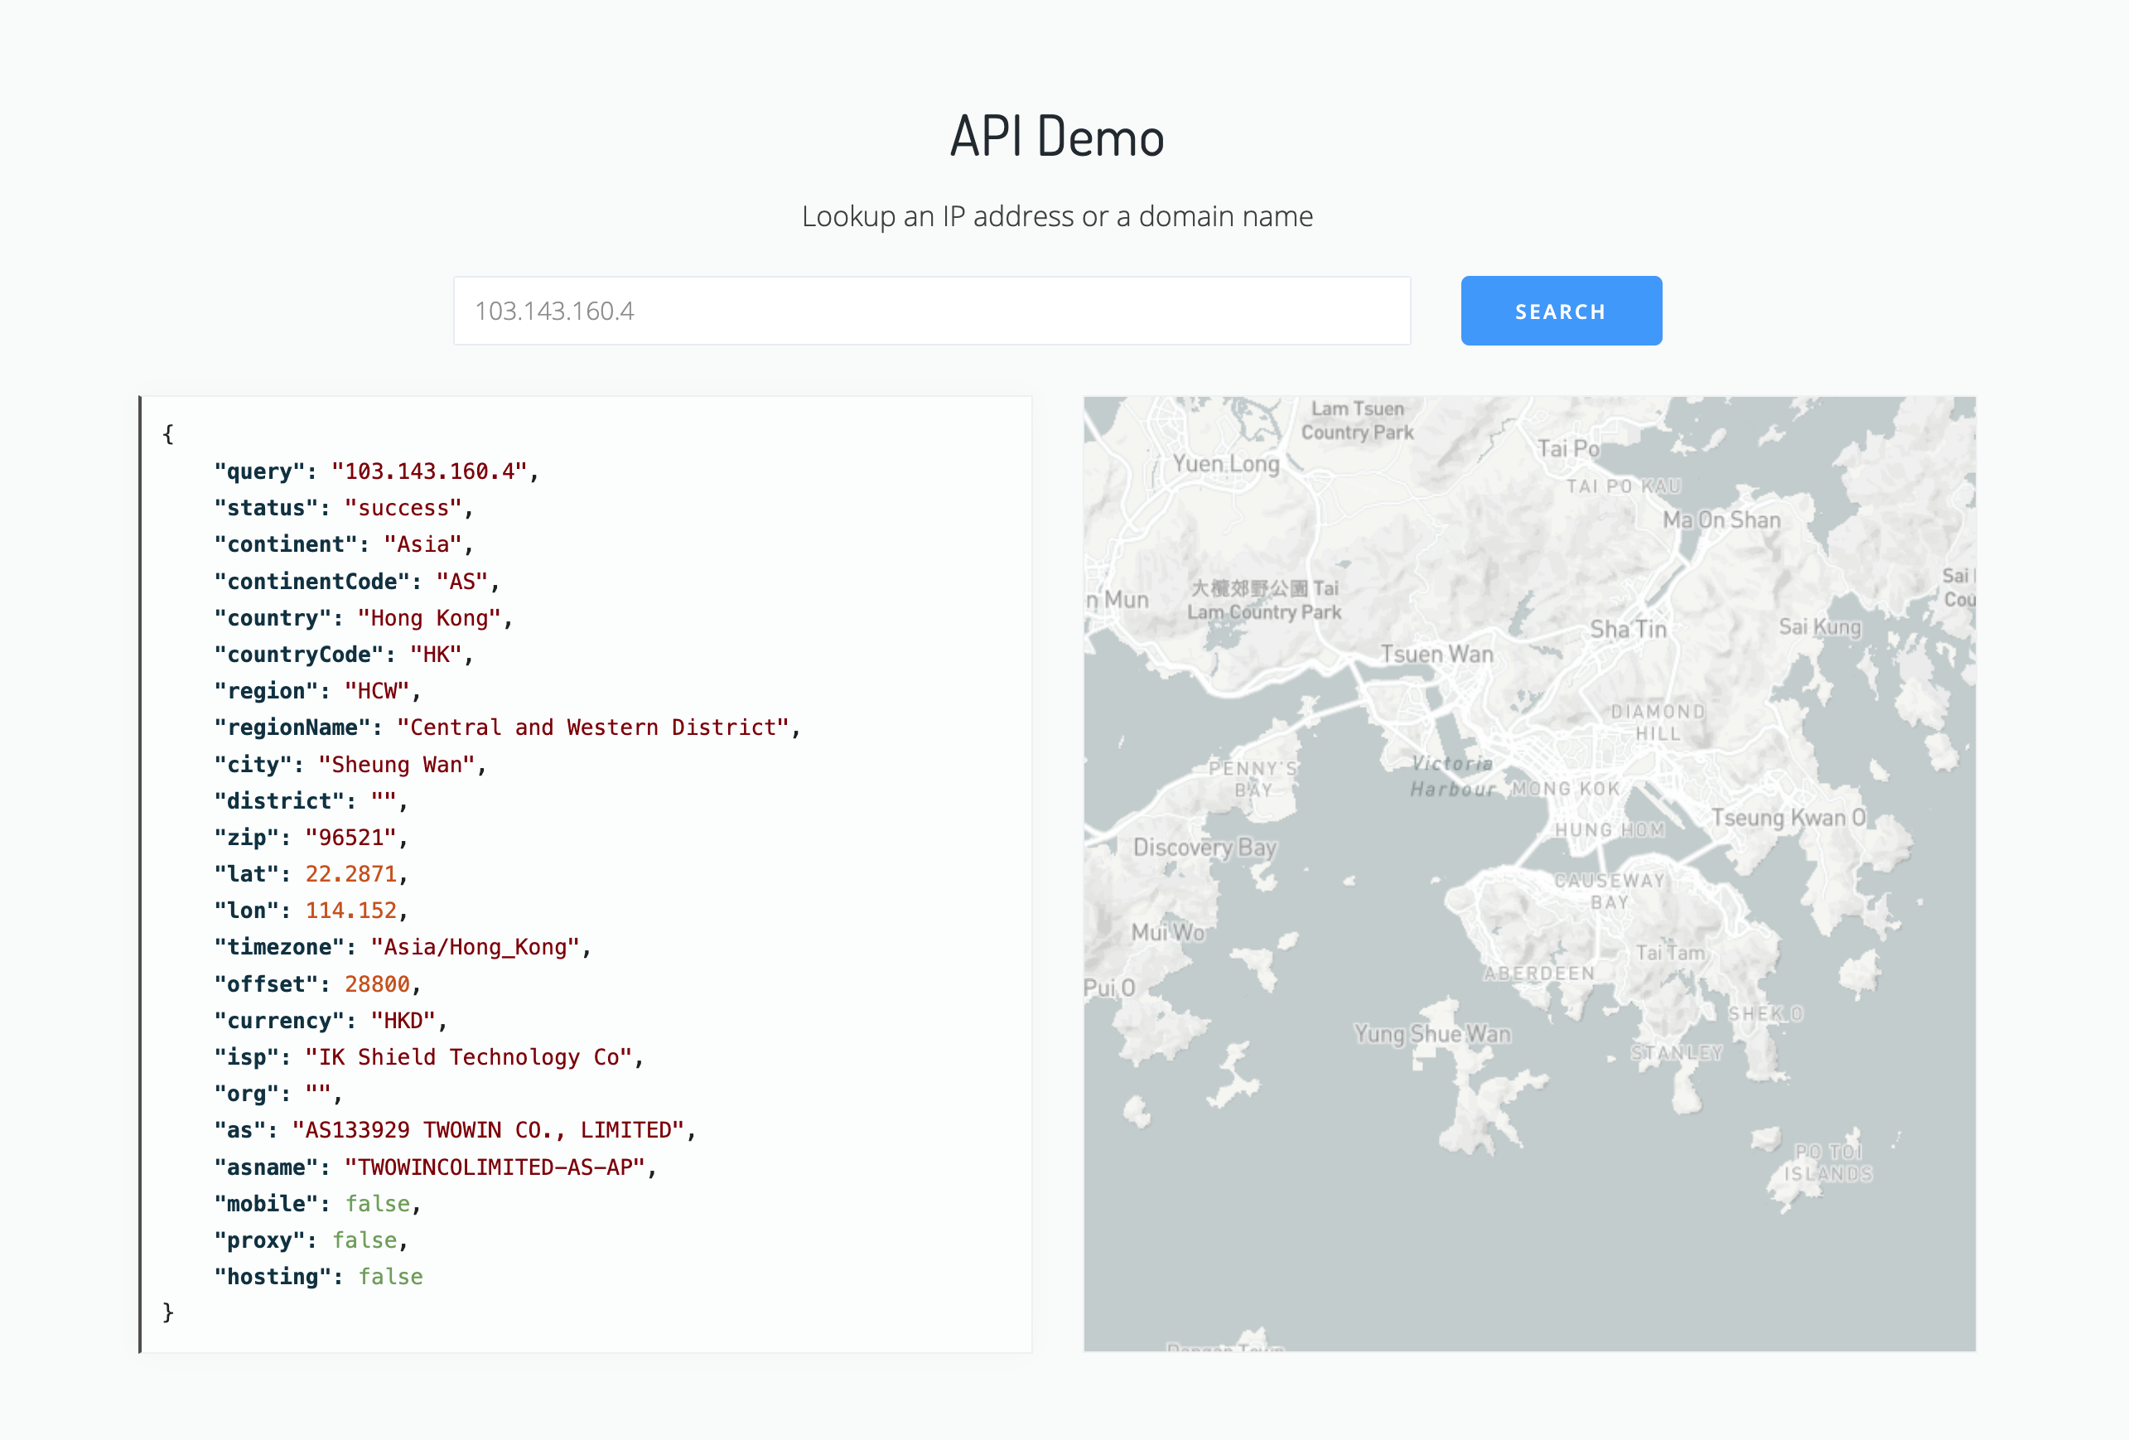Click the "query" IP value in JSON
2129x1440 pixels.
click(429, 471)
